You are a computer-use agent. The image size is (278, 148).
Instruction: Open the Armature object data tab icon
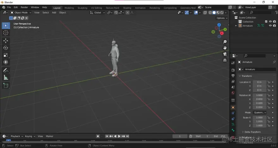pos(233,124)
